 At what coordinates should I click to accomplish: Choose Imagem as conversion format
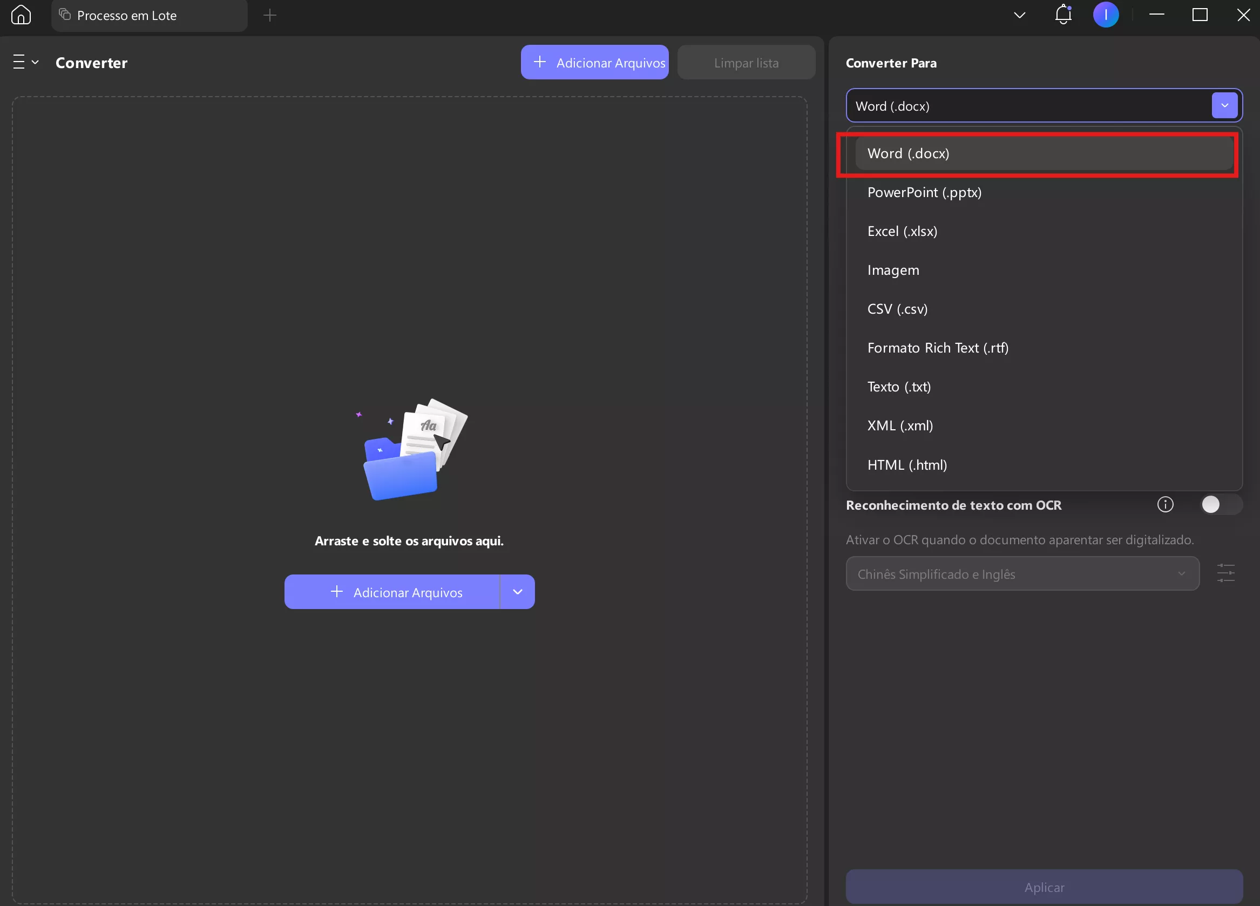[x=892, y=270]
